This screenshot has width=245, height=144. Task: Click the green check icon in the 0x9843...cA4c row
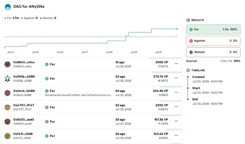click(x=47, y=64)
